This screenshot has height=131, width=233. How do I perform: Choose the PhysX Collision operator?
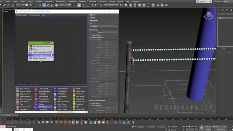tap(61, 89)
